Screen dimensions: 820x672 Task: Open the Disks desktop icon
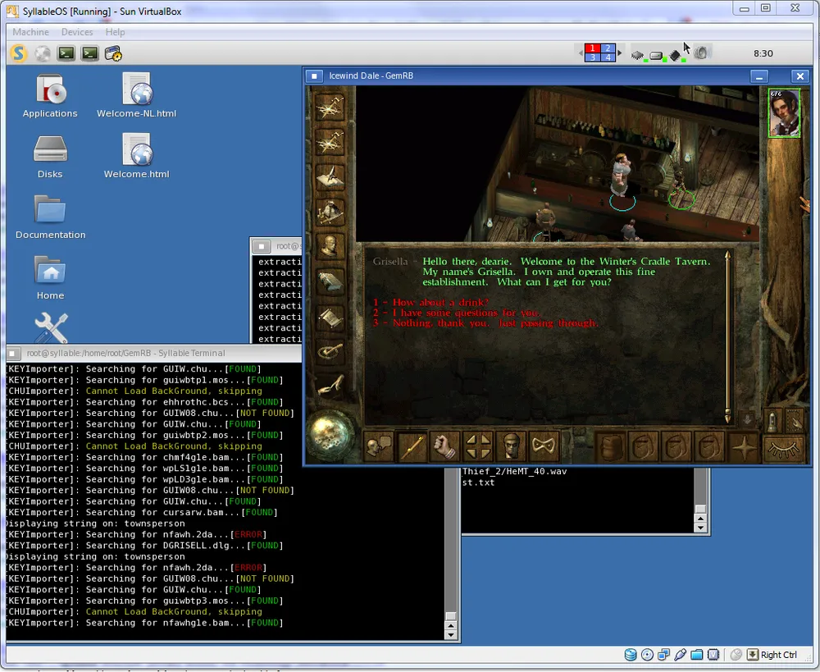coord(50,157)
